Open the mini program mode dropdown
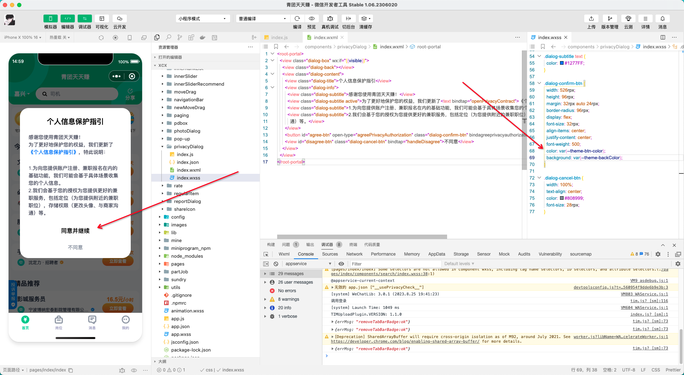The image size is (684, 375). tap(202, 18)
